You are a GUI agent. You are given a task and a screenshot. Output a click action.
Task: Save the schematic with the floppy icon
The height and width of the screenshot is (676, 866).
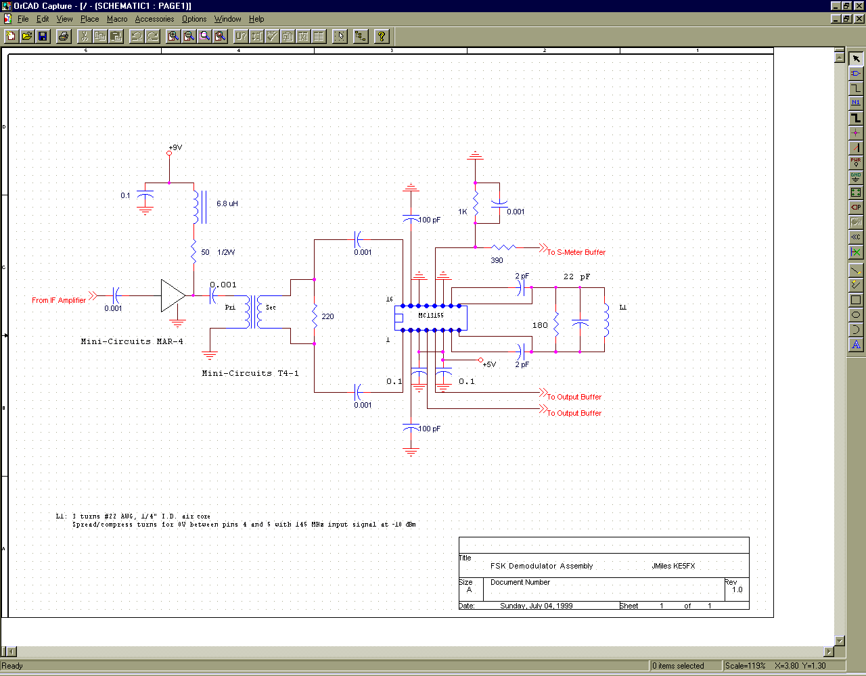tap(43, 36)
